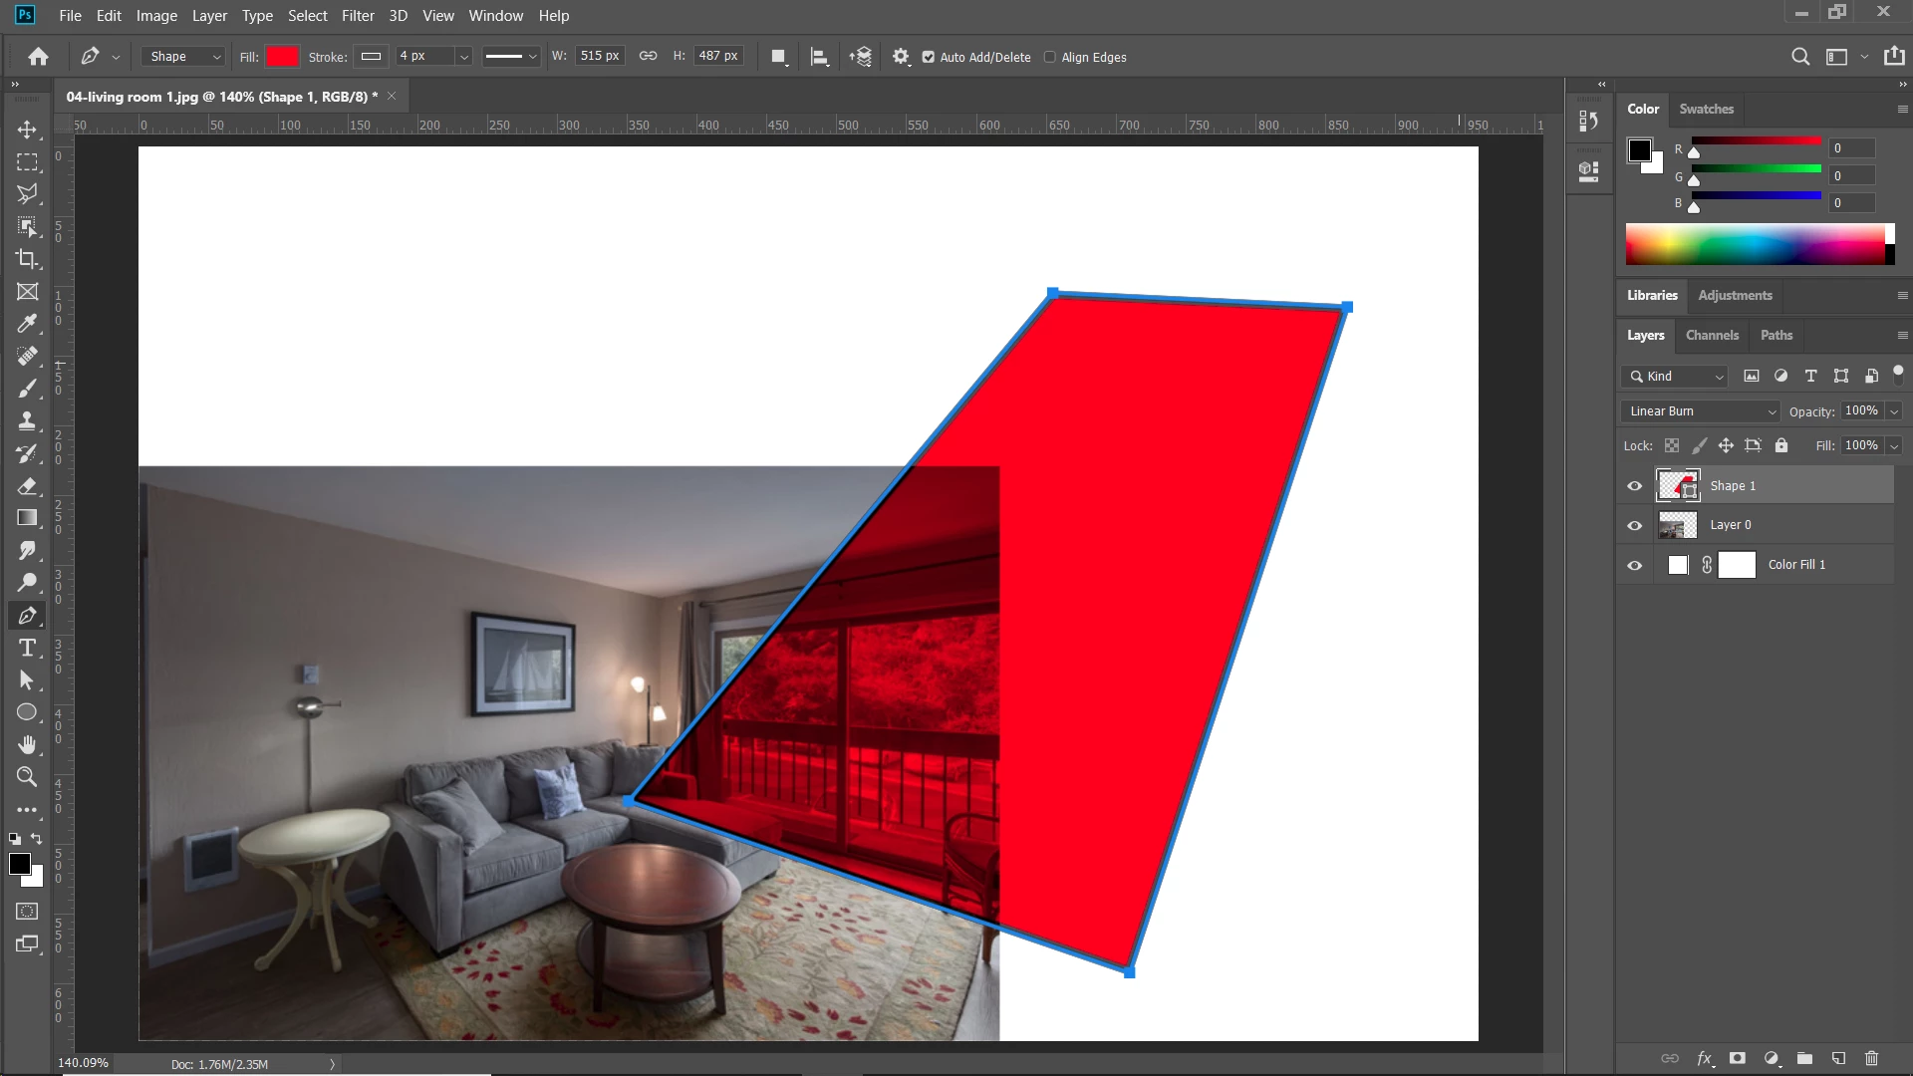
Task: Click the add layer mask icon
Action: (1738, 1058)
